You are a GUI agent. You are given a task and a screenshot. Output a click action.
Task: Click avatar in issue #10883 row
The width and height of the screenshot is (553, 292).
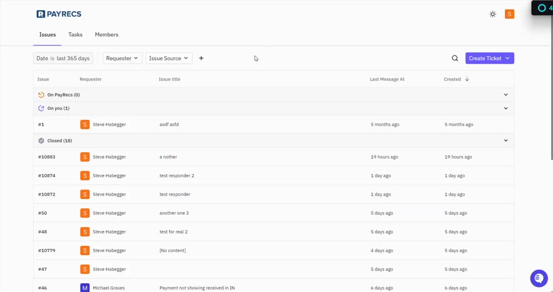coord(84,157)
